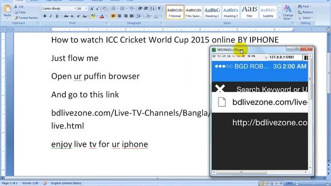Open the Font dialog launcher

tap(106, 23)
